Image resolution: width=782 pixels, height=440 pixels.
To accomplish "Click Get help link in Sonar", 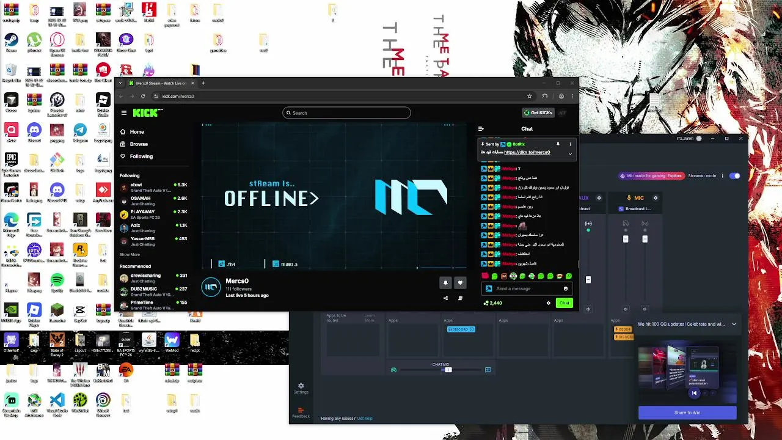I will (365, 419).
